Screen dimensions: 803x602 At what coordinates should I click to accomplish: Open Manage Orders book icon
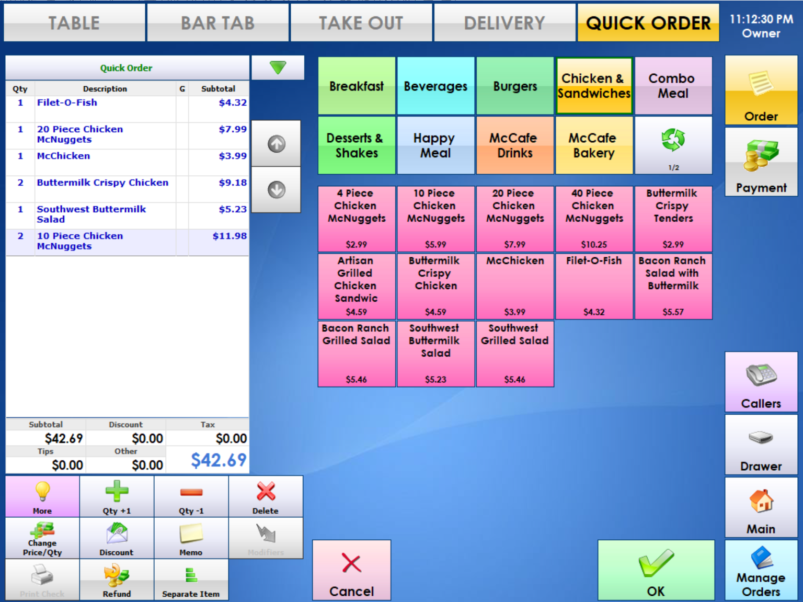pos(761,570)
